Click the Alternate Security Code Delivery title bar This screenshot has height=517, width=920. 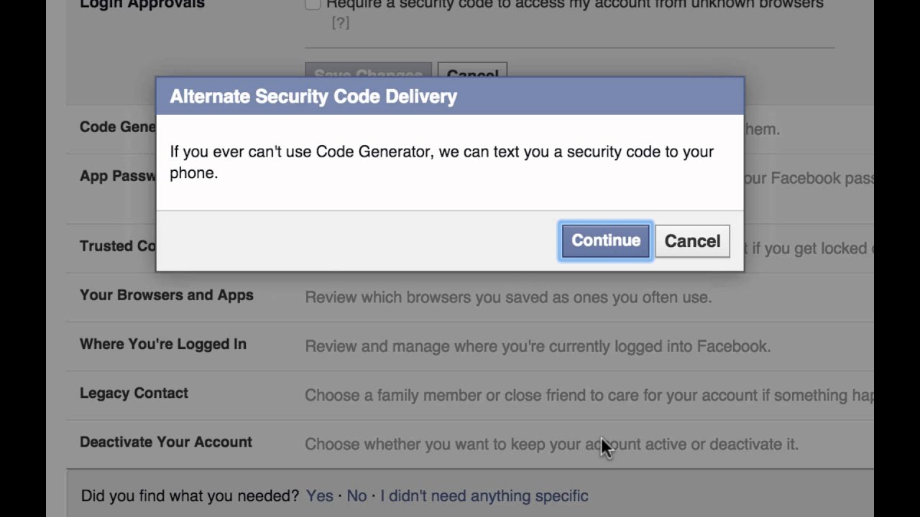coord(450,96)
